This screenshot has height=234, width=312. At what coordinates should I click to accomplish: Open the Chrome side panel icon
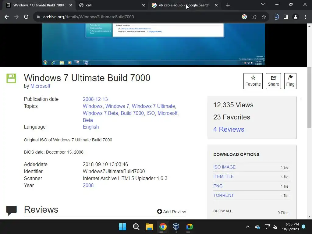tap(286, 17)
